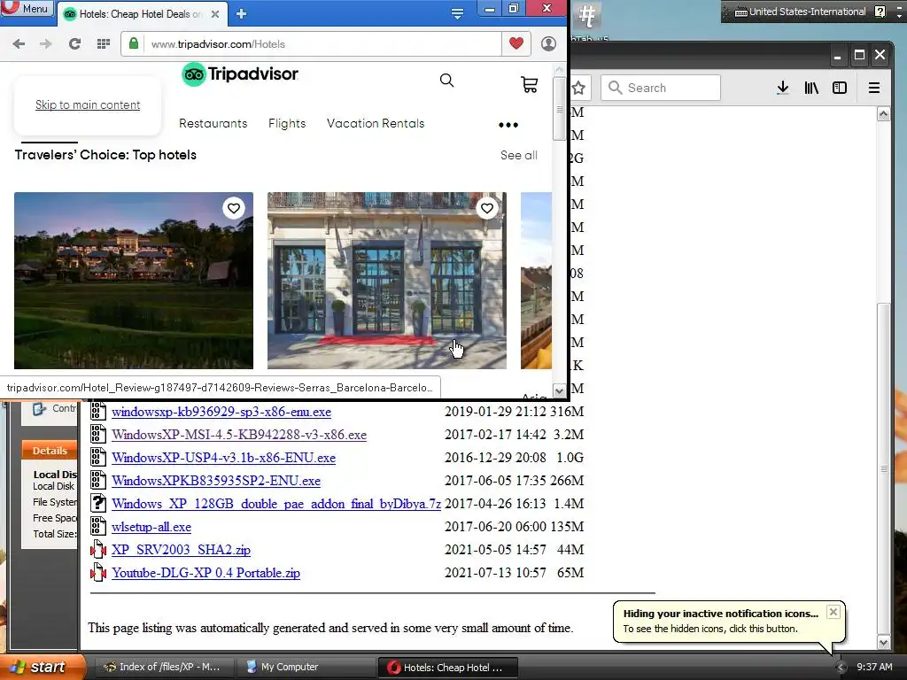The height and width of the screenshot is (680, 907).
Task: Click the zip icon beside Youtube-DLG-XP Portable.zip
Action: coord(98,573)
